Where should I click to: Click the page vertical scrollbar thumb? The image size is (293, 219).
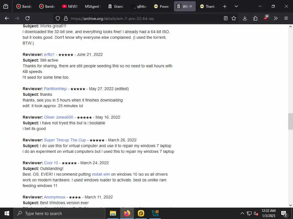290,121
